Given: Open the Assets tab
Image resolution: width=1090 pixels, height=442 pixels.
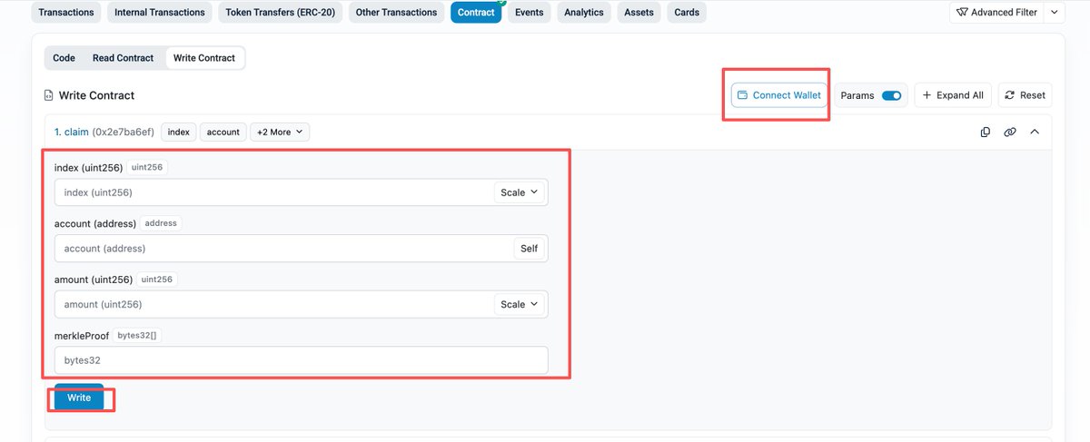Looking at the screenshot, I should [639, 13].
